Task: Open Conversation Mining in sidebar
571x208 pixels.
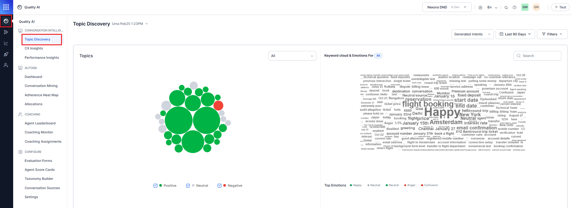Action: tap(41, 86)
